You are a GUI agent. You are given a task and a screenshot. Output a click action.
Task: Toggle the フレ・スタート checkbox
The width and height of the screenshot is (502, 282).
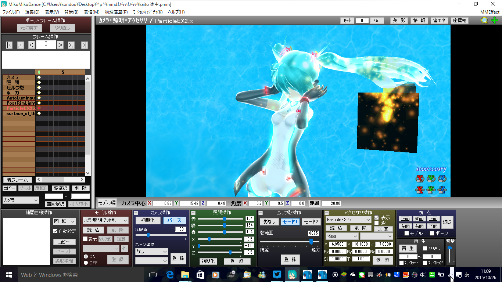pos(402,263)
